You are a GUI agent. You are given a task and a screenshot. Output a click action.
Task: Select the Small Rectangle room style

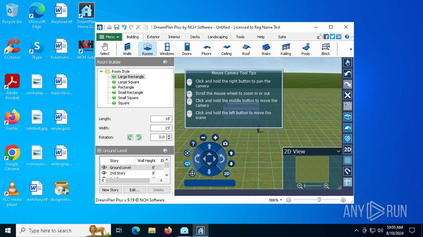(130, 92)
